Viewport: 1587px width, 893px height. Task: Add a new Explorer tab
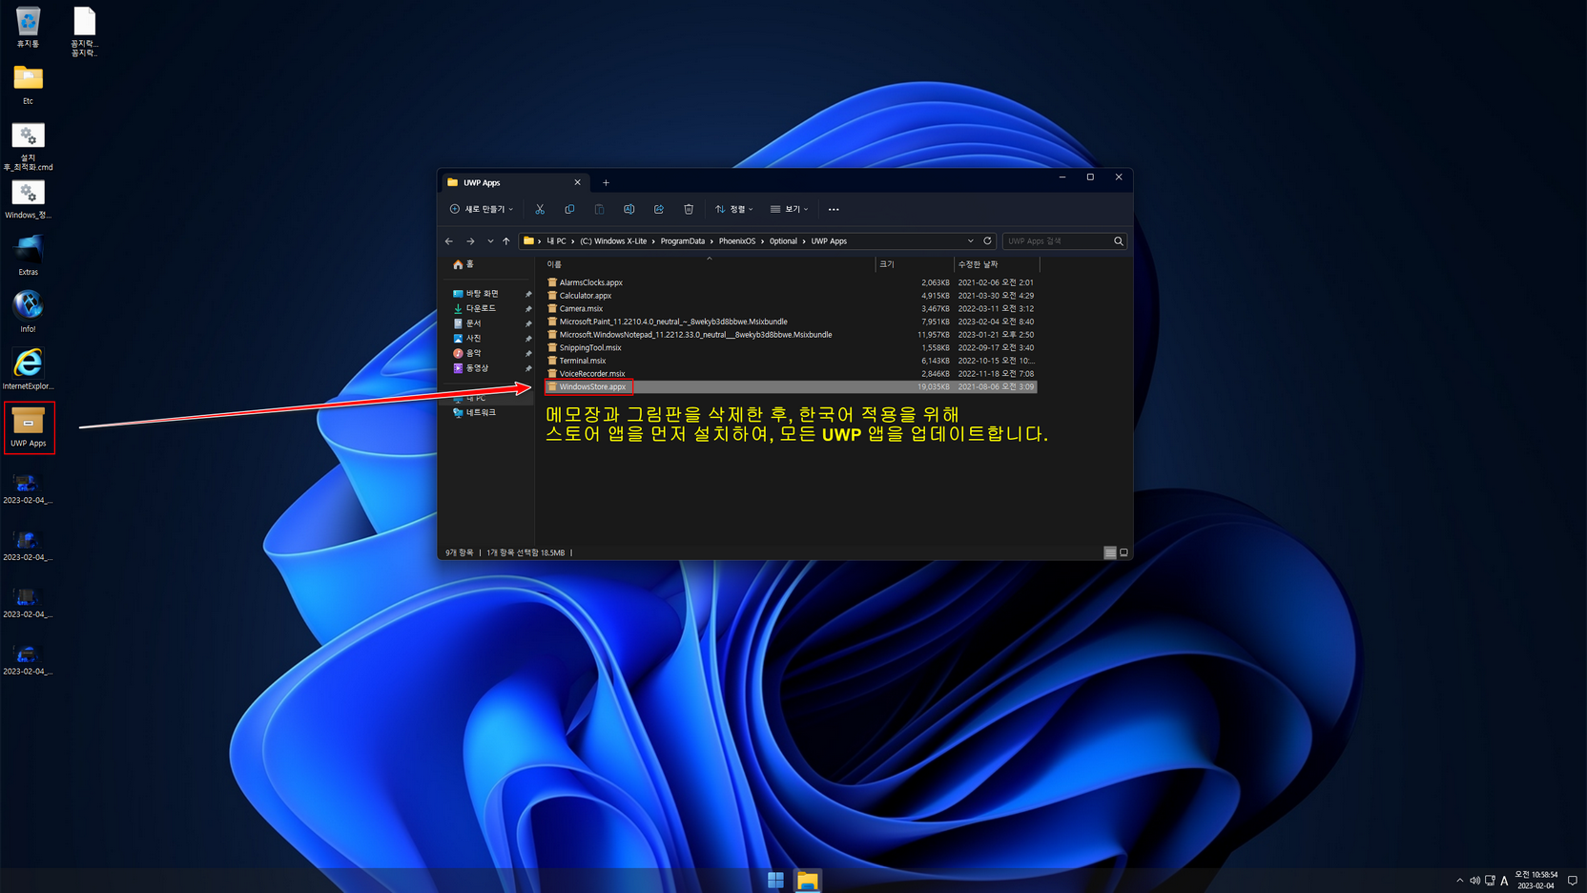pyautogui.click(x=606, y=182)
